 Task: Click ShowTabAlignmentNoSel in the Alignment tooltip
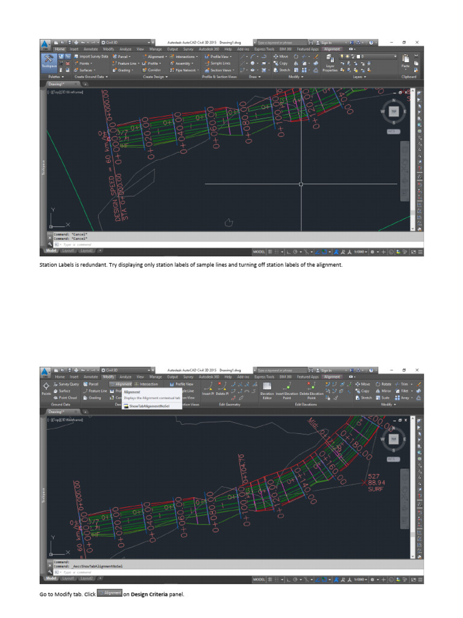point(150,406)
